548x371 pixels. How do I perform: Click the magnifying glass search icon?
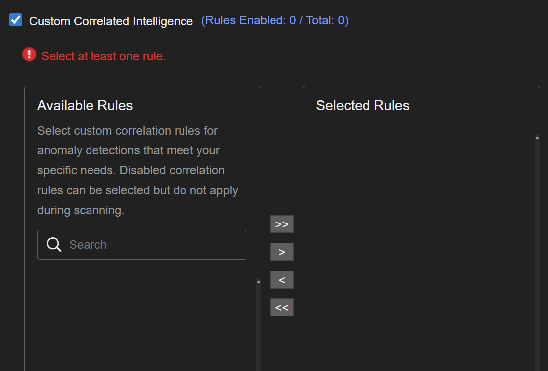coord(54,245)
